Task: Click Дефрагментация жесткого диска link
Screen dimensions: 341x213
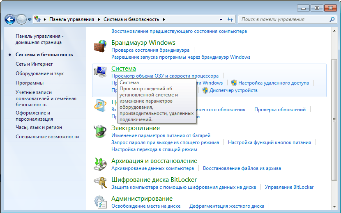Action: point(227,206)
